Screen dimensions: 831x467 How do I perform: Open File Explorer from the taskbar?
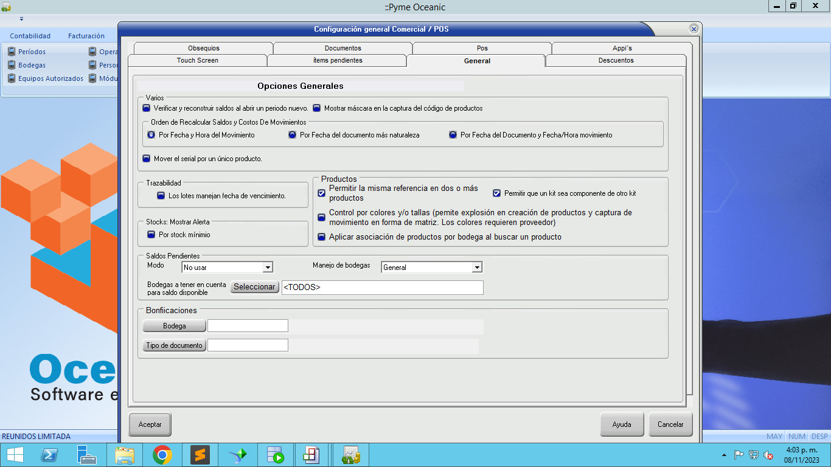(x=125, y=455)
